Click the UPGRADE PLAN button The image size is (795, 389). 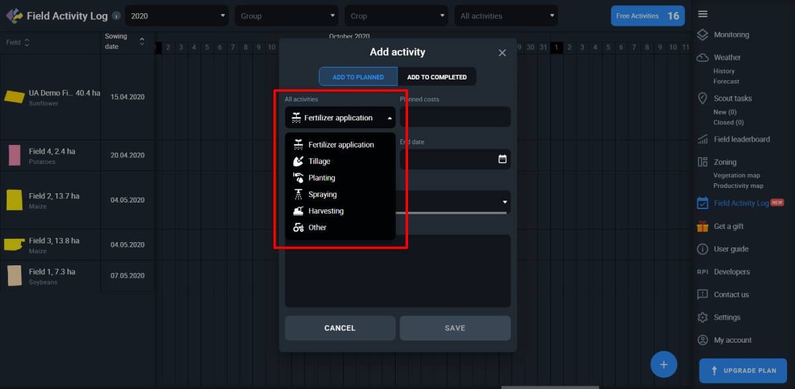click(x=743, y=370)
